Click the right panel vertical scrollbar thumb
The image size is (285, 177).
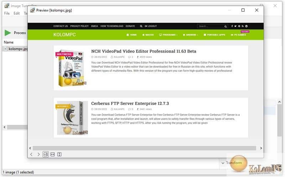(x=279, y=120)
